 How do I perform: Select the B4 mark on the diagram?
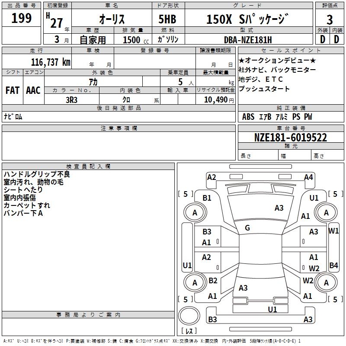click(333, 265)
